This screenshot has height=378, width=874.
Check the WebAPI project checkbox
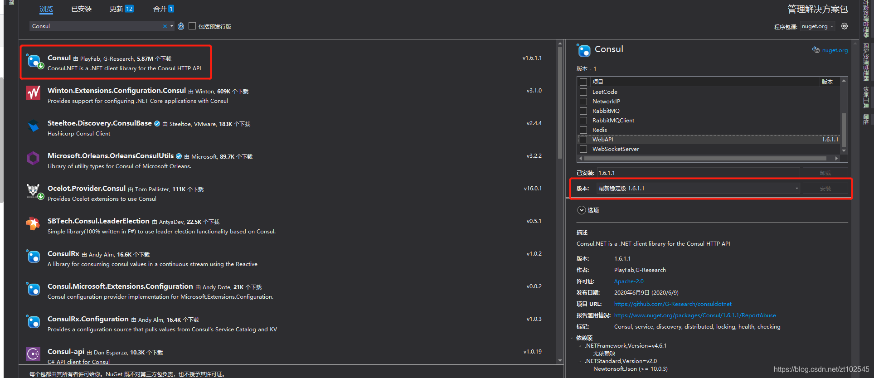pos(583,140)
